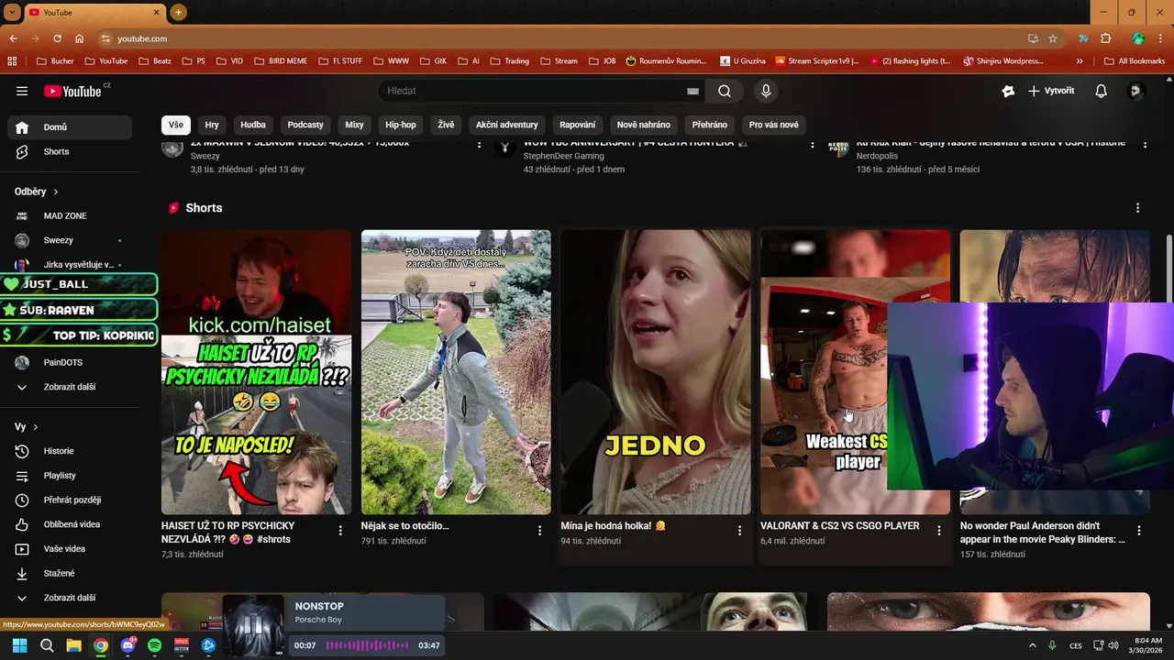Screen dimensions: 1174x660
Task: Open File Explorer from the taskbar
Action: tap(73, 645)
